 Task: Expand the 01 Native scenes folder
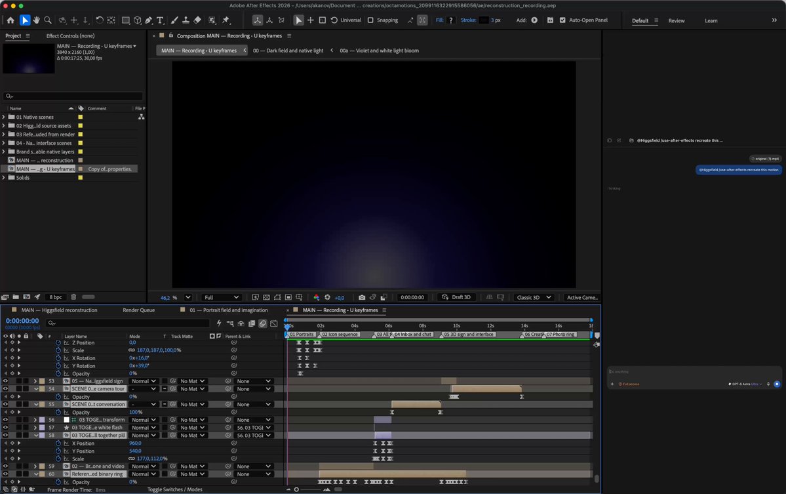pos(4,117)
